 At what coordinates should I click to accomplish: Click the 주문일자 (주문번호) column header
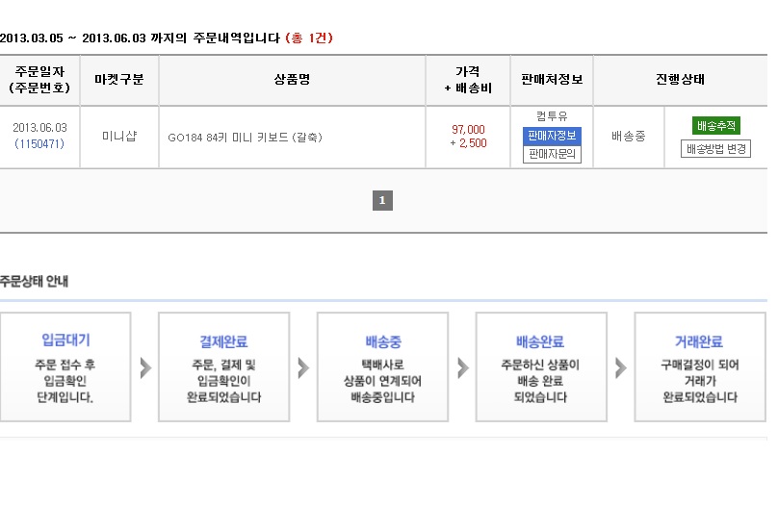[39, 79]
